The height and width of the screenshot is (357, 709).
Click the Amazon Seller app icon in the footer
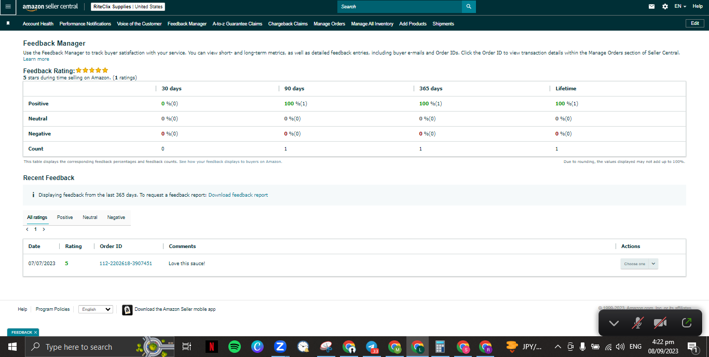tap(127, 310)
